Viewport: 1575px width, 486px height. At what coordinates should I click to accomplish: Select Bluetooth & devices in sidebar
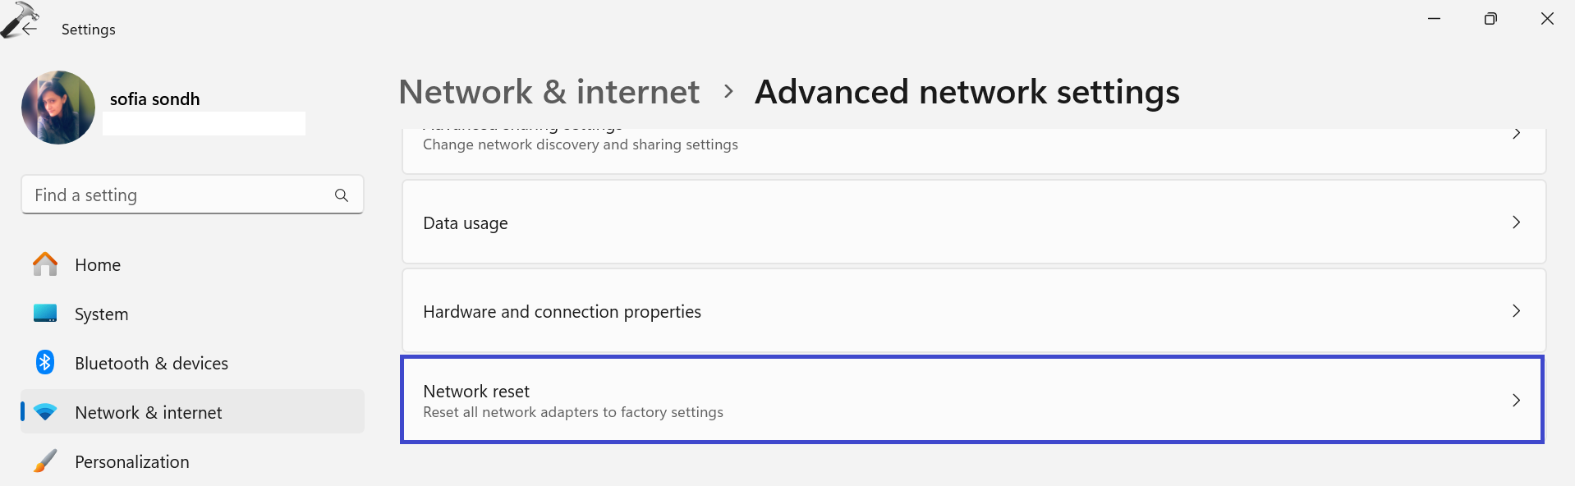[x=151, y=364]
